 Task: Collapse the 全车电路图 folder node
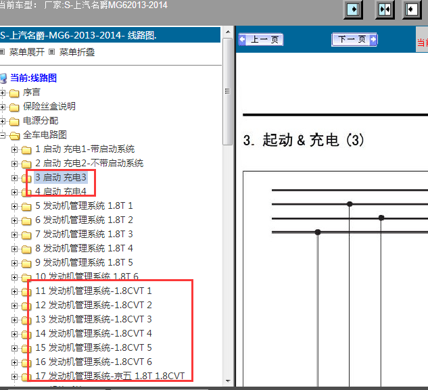point(3,135)
